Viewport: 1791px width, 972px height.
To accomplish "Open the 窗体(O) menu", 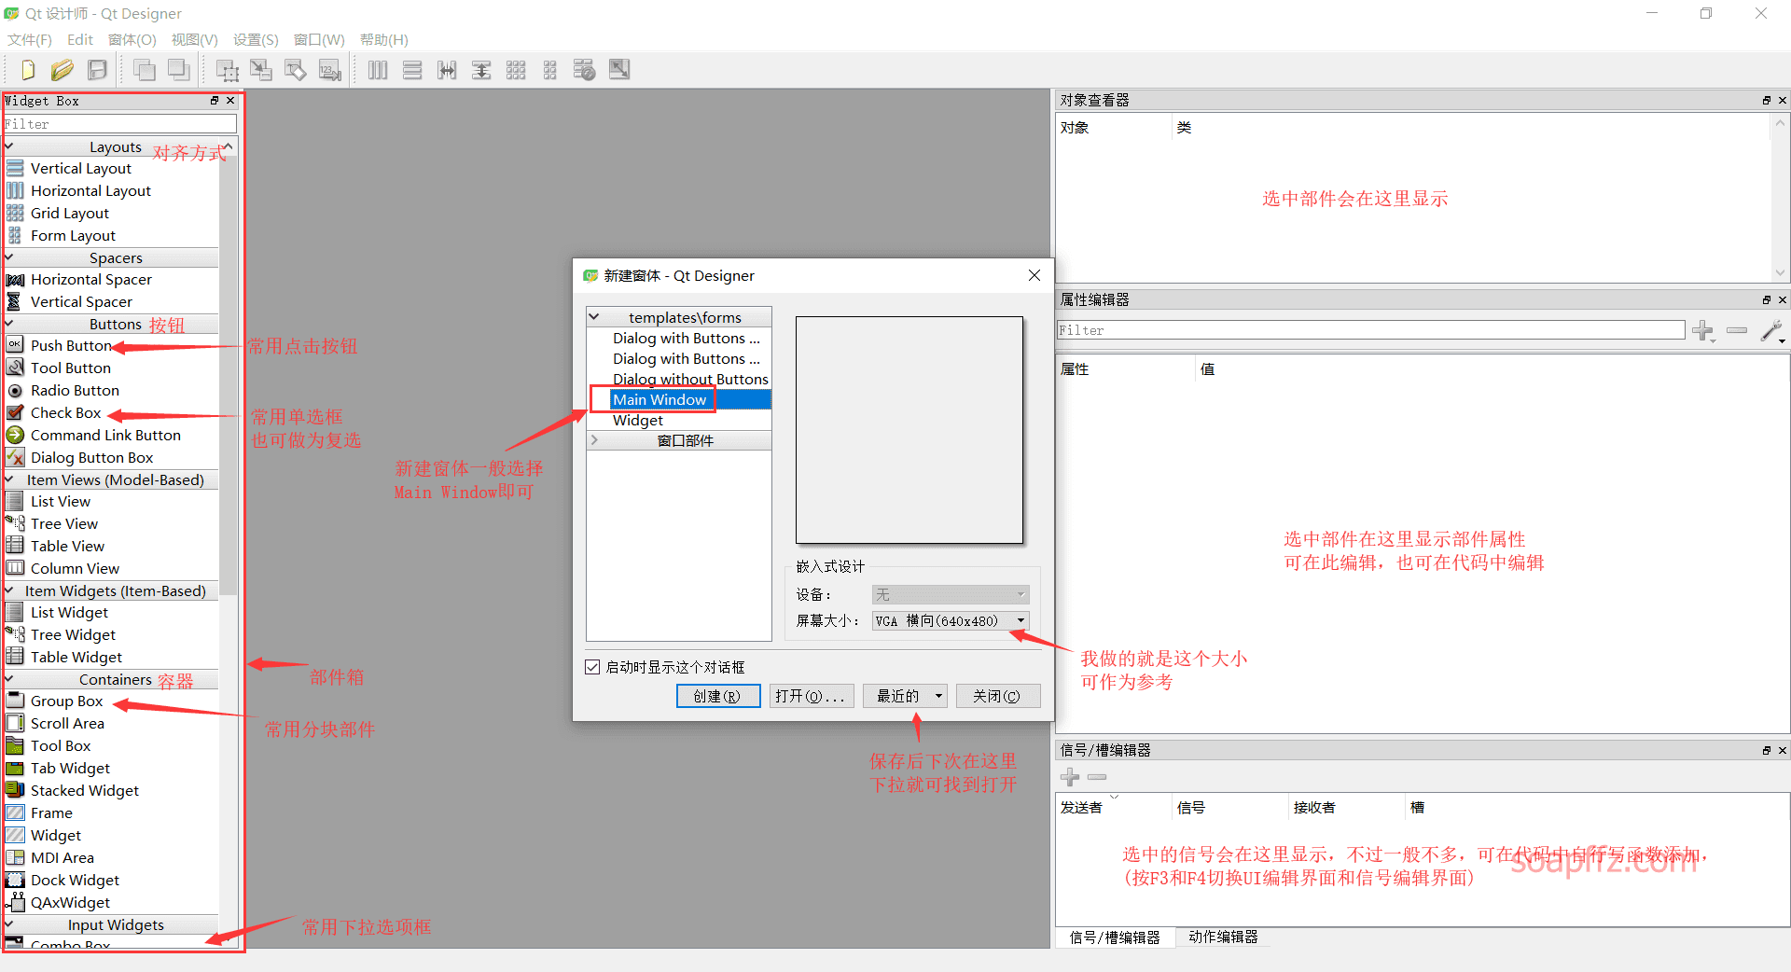I will (132, 39).
